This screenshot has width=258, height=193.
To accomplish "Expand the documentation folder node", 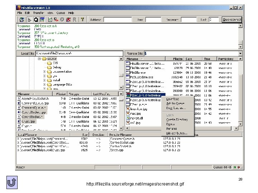I will pos(44,71).
